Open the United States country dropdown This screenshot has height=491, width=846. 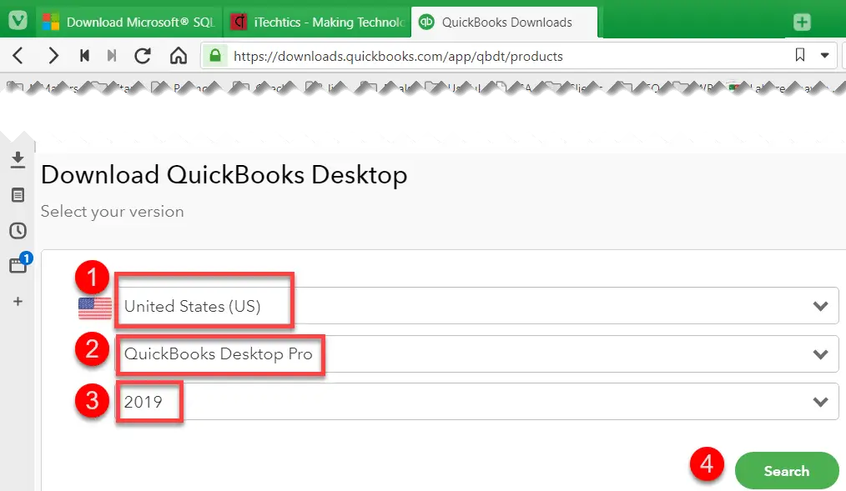click(x=477, y=306)
